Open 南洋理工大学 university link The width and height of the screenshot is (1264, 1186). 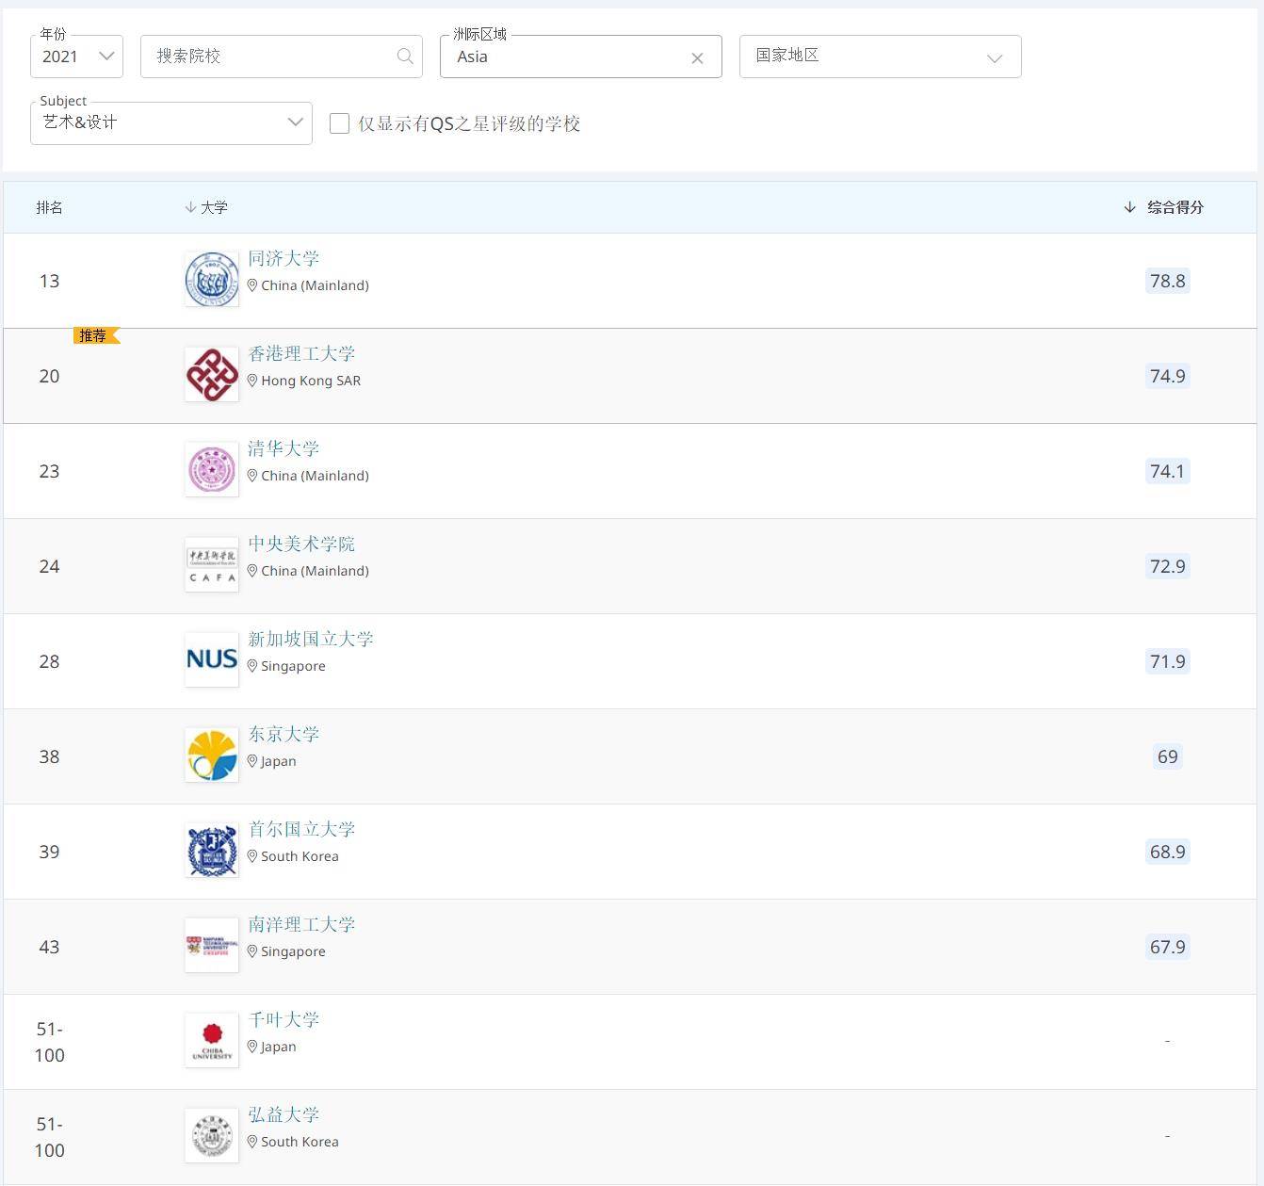301,924
